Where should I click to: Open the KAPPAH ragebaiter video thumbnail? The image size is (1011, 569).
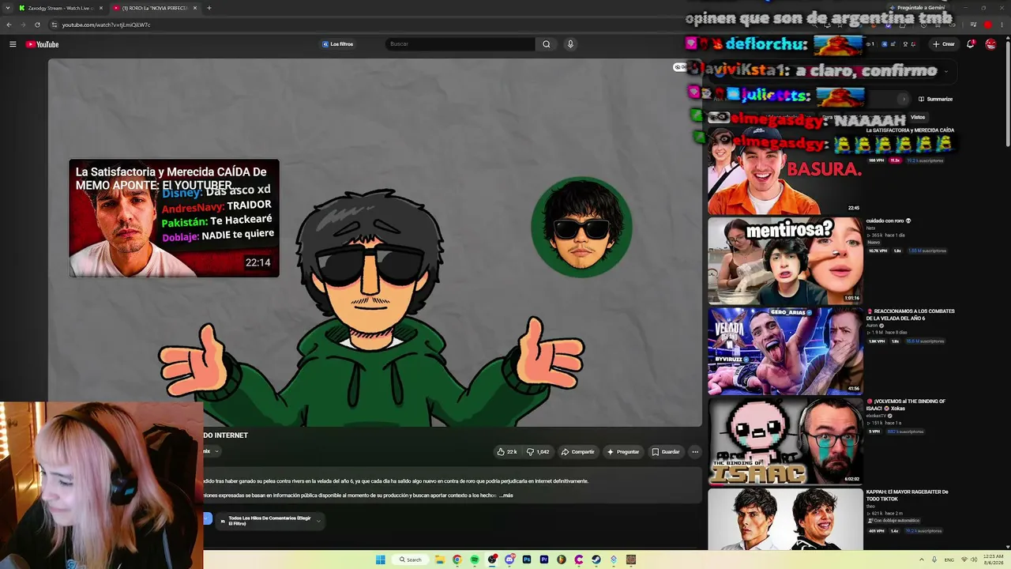pyautogui.click(x=785, y=519)
